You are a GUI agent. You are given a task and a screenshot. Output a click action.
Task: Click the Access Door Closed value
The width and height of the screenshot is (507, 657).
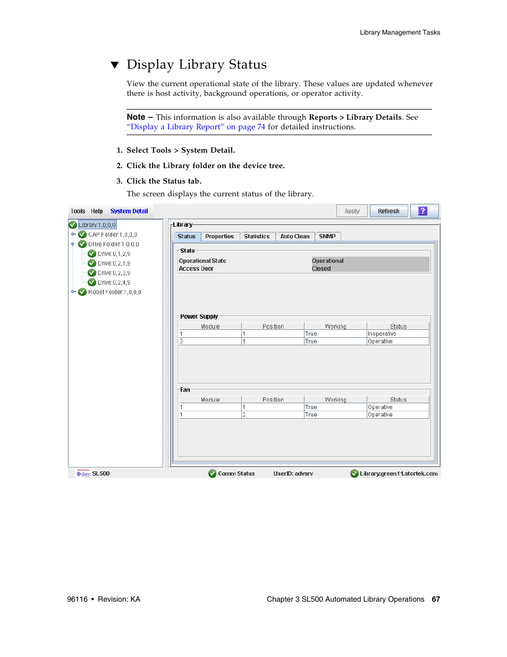point(370,269)
